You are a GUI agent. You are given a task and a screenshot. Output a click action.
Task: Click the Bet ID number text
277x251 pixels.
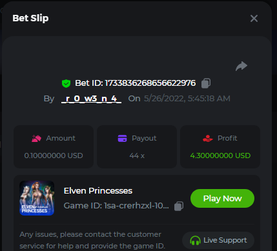[150, 83]
